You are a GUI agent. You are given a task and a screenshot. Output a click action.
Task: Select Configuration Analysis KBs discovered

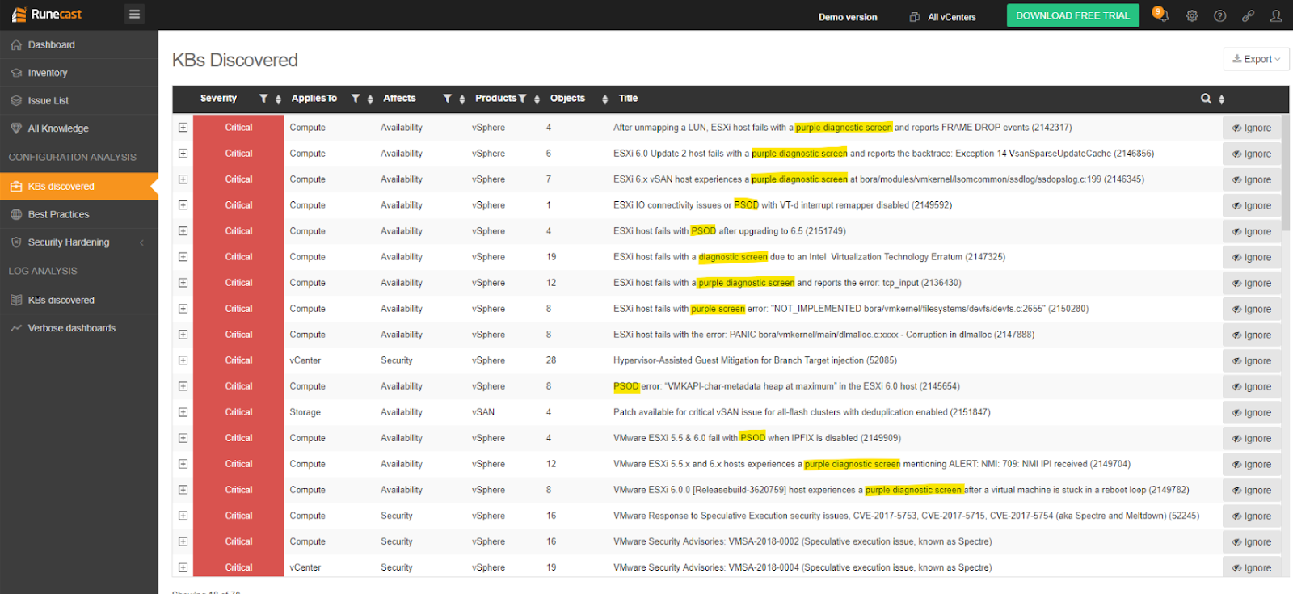point(79,187)
